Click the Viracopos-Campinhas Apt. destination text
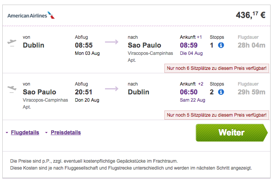Viewport: 279px width, 183px height. point(150,57)
